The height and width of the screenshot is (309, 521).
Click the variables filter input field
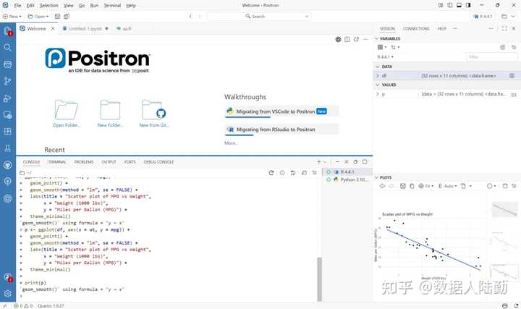point(491,57)
